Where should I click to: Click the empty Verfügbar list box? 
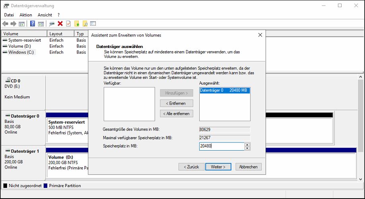coord(130,104)
